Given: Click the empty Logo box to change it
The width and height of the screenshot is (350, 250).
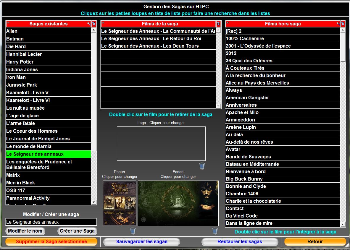Looking at the screenshot, I should 161,144.
